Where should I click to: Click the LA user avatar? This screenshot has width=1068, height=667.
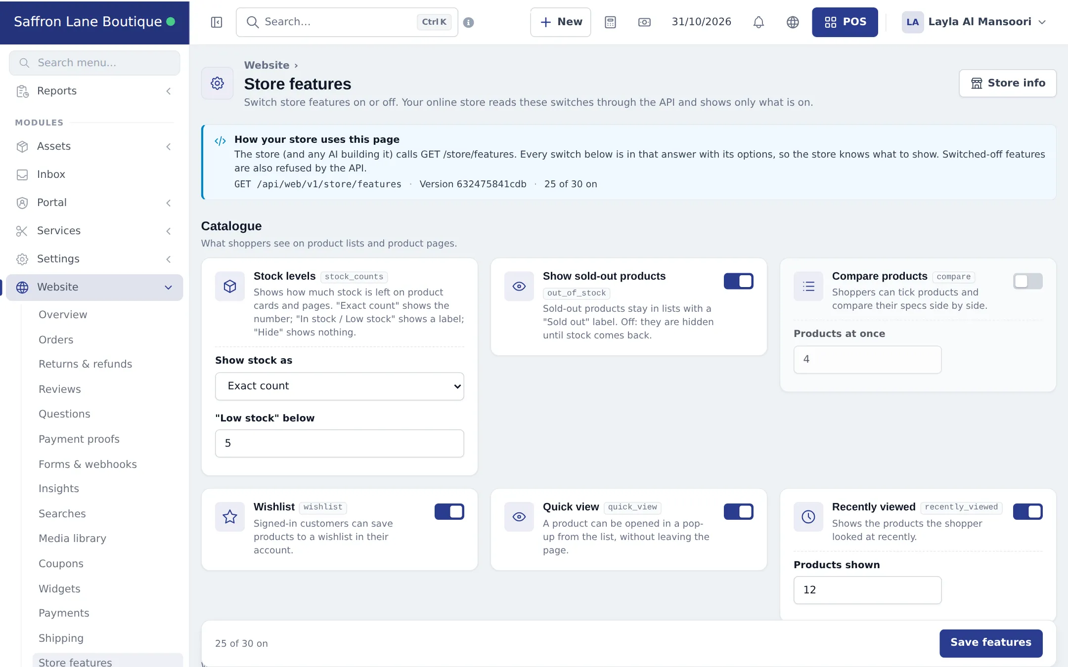(x=913, y=22)
